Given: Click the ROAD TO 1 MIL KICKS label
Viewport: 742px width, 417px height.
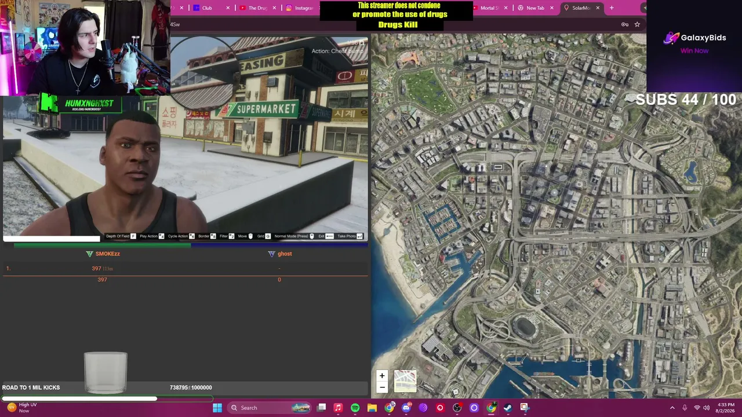Looking at the screenshot, I should pos(31,387).
